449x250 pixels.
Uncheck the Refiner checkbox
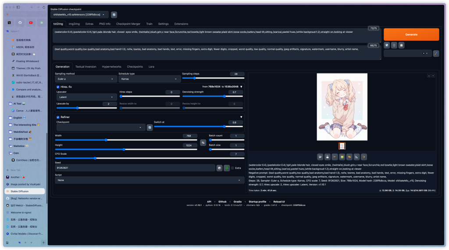click(58, 117)
